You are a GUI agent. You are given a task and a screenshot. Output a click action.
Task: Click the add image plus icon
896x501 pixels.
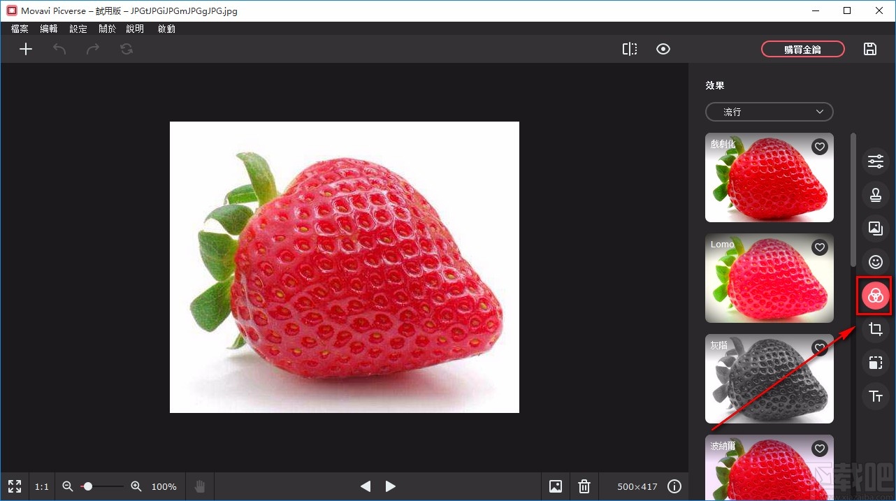pos(26,49)
